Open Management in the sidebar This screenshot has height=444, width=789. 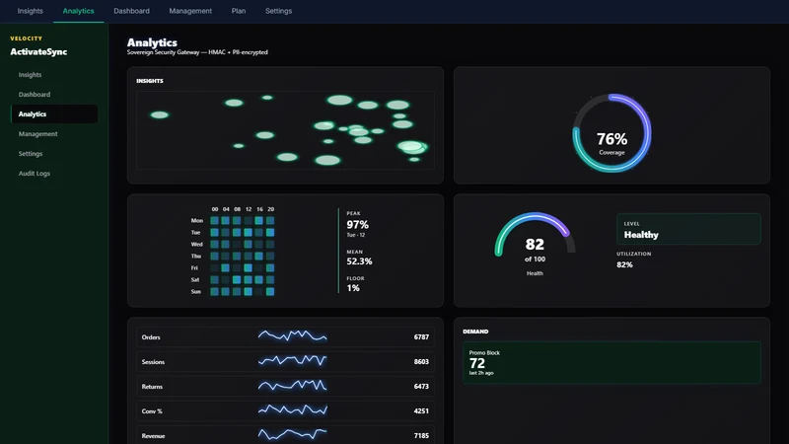coord(54,134)
